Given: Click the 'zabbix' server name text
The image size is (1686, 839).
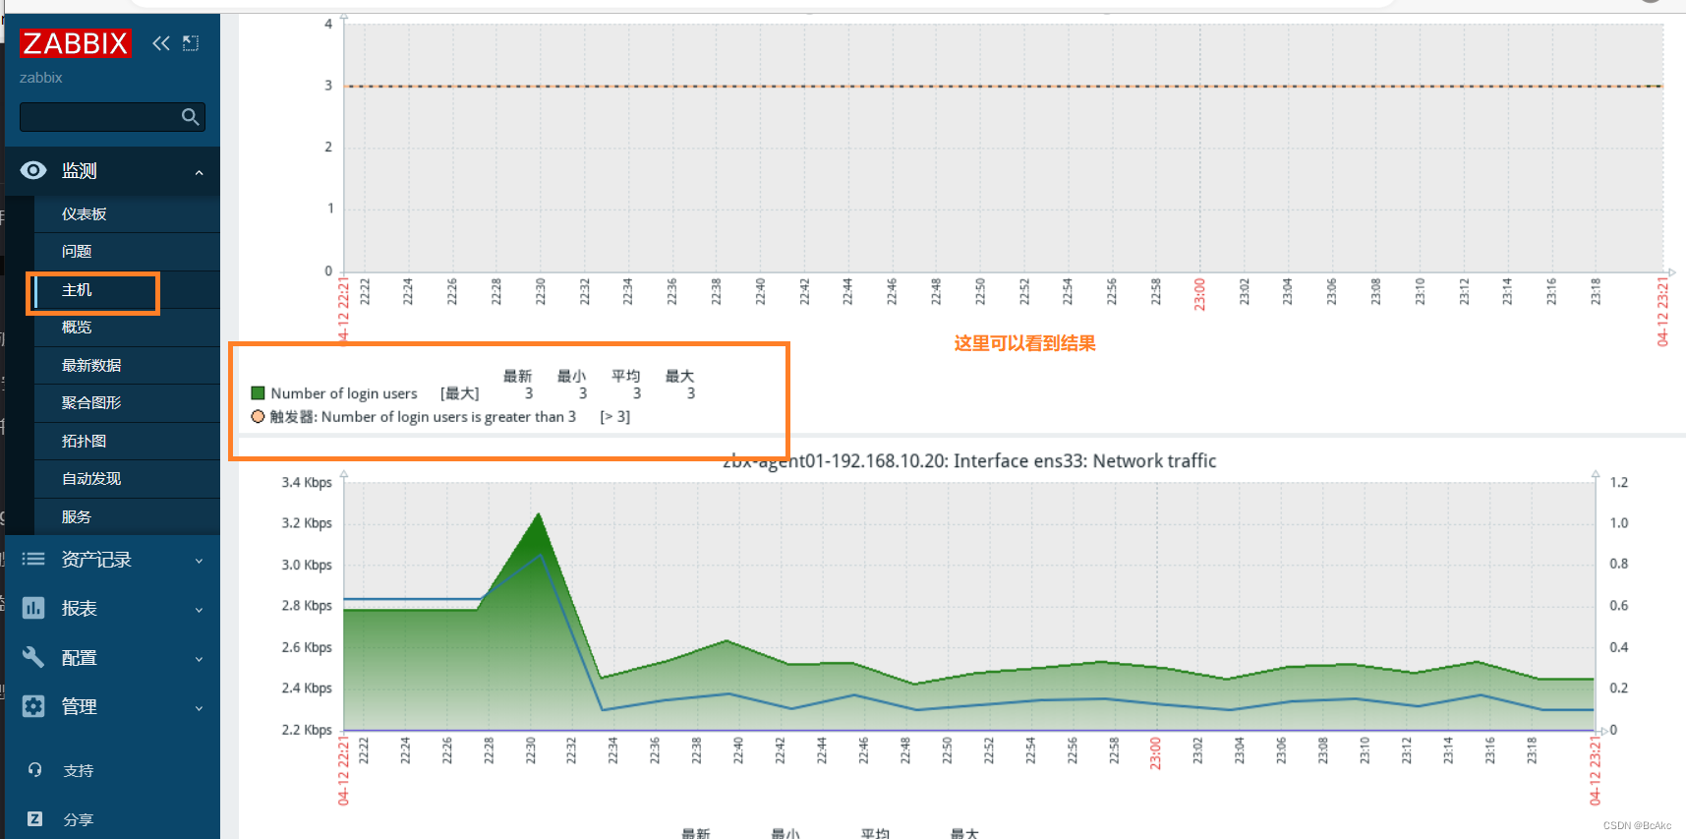Looking at the screenshot, I should point(41,78).
